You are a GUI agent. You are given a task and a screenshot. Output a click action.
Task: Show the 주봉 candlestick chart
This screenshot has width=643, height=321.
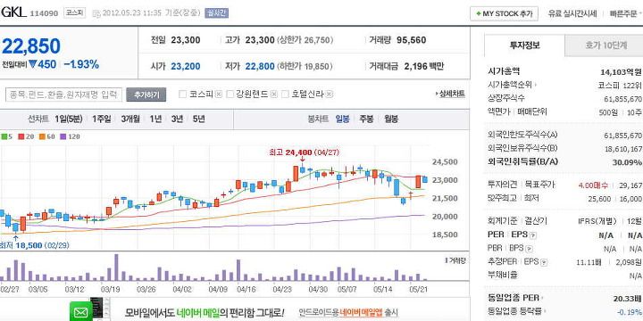click(x=367, y=119)
